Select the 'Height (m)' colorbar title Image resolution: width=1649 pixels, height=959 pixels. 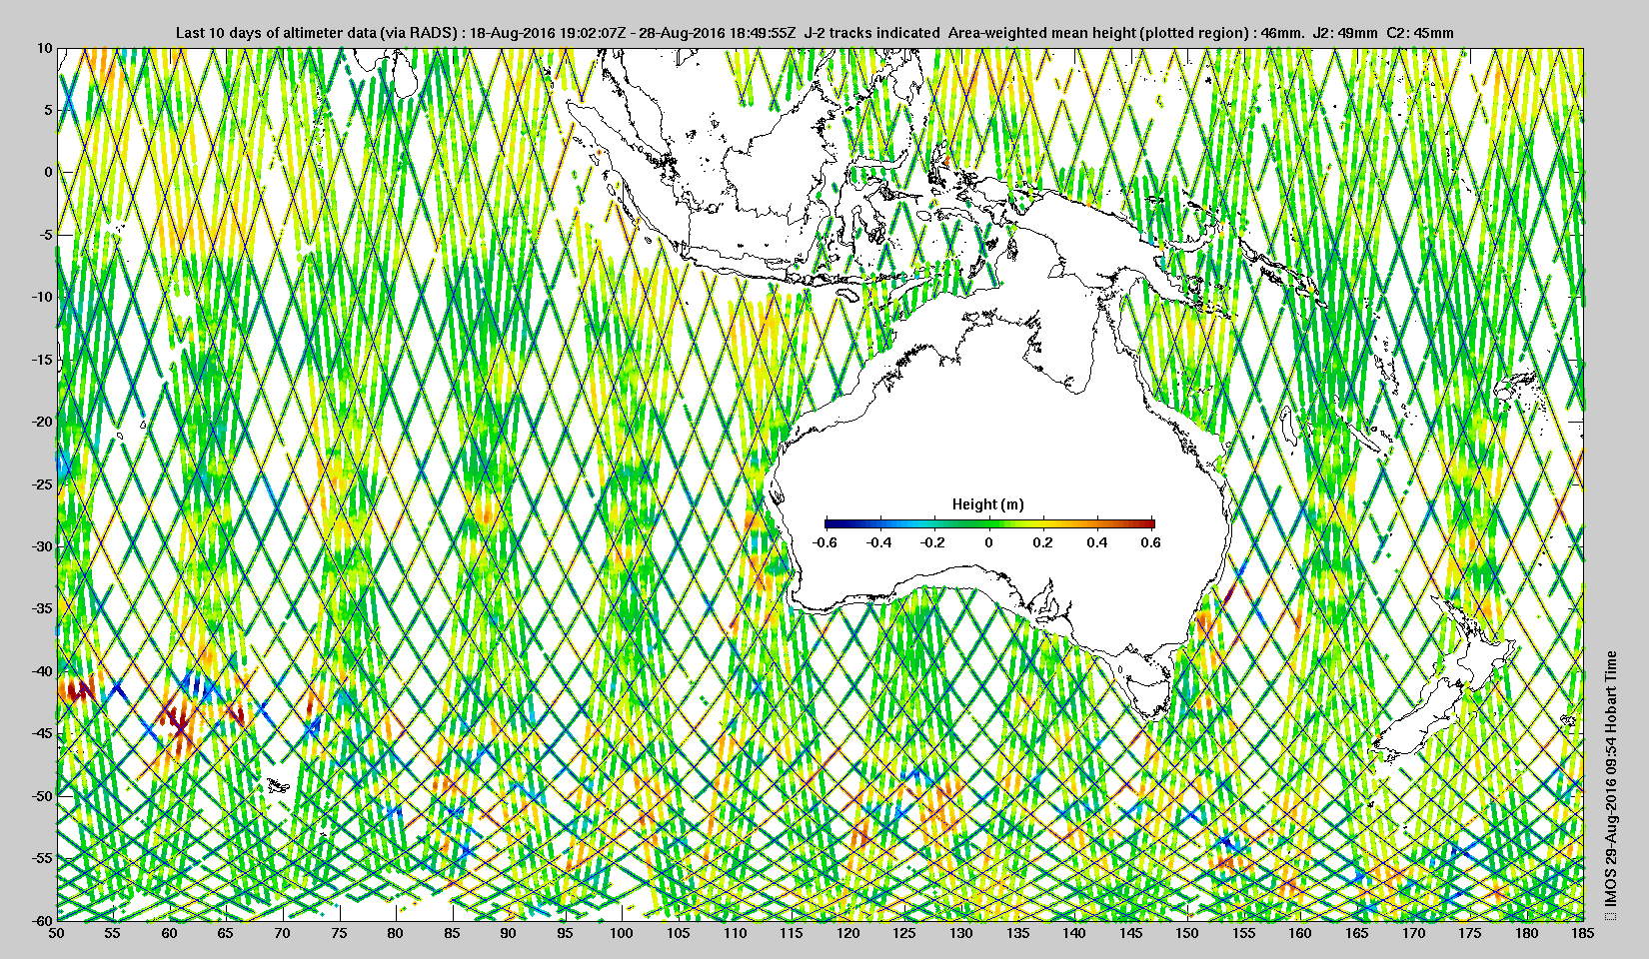[x=988, y=504]
